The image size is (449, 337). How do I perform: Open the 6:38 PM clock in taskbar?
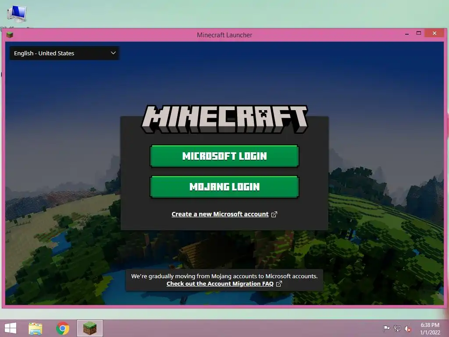430,329
